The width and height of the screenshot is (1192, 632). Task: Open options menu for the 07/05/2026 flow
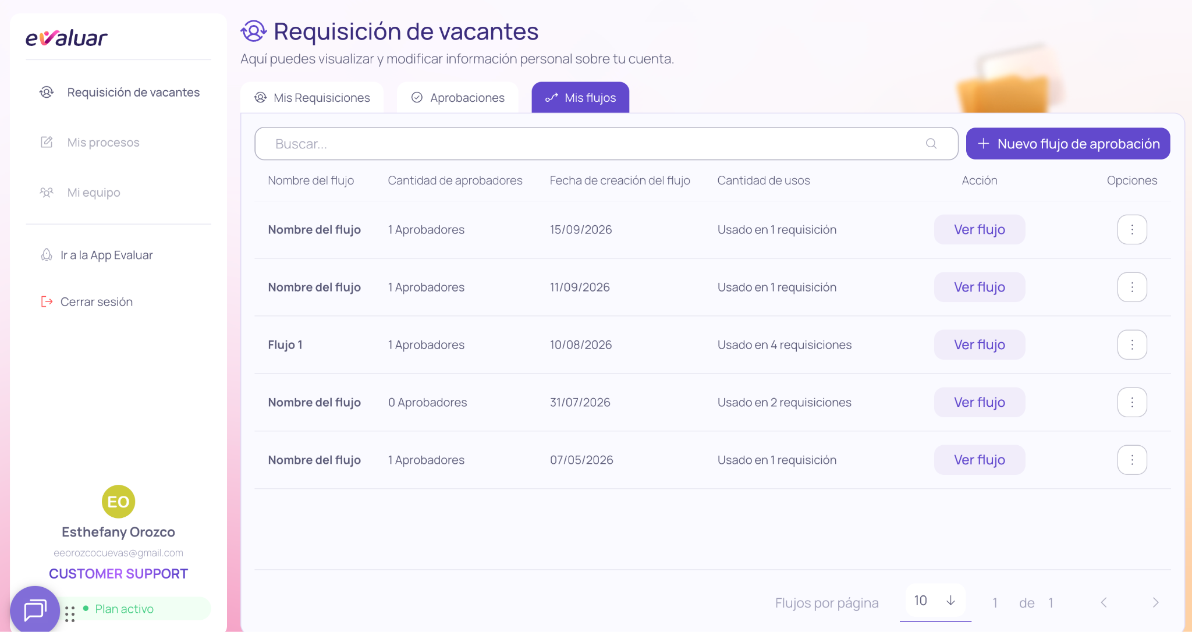click(x=1132, y=460)
